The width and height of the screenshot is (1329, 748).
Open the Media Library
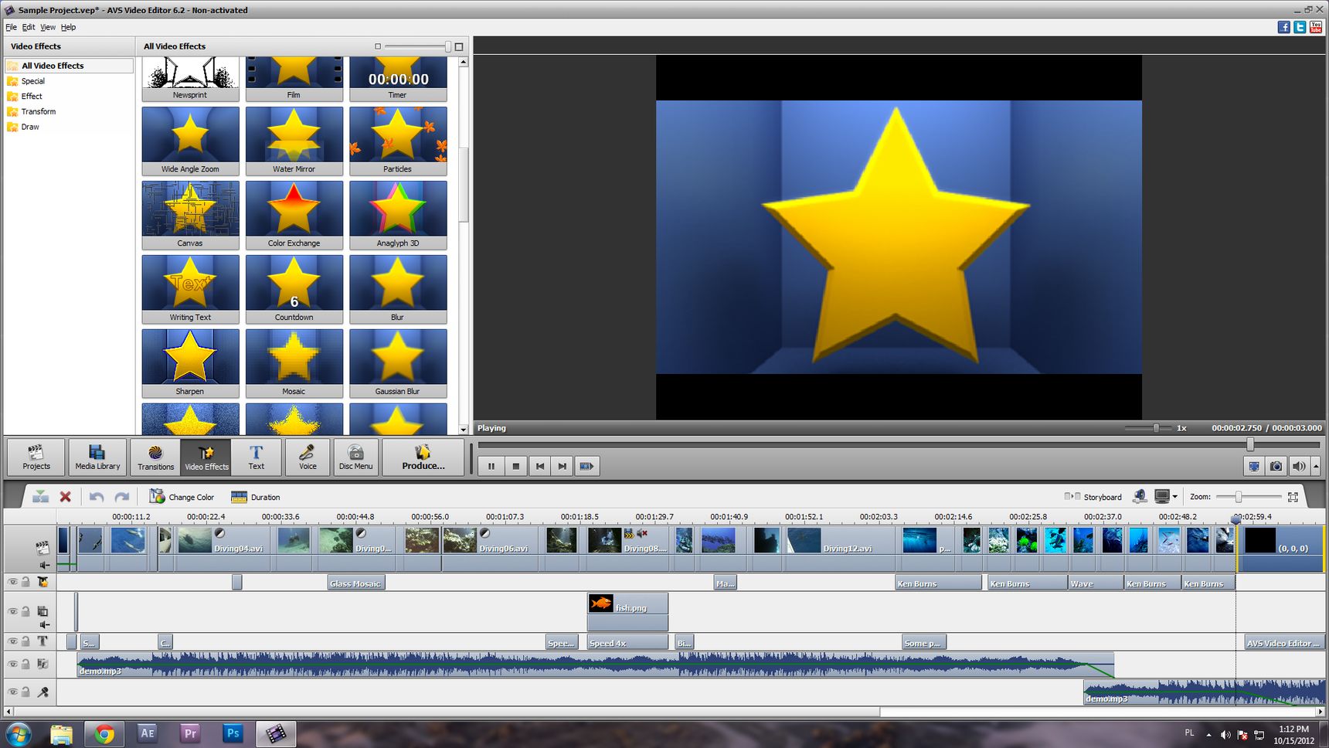pos(97,456)
